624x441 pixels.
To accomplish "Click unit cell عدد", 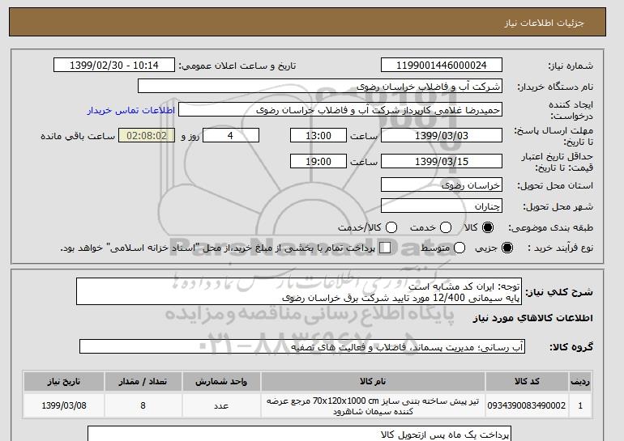I will click(221, 405).
